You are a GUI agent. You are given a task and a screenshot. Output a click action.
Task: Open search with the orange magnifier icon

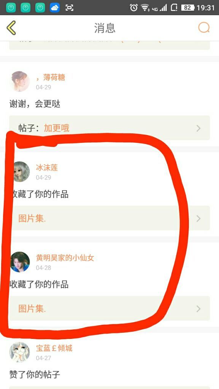click(x=204, y=28)
